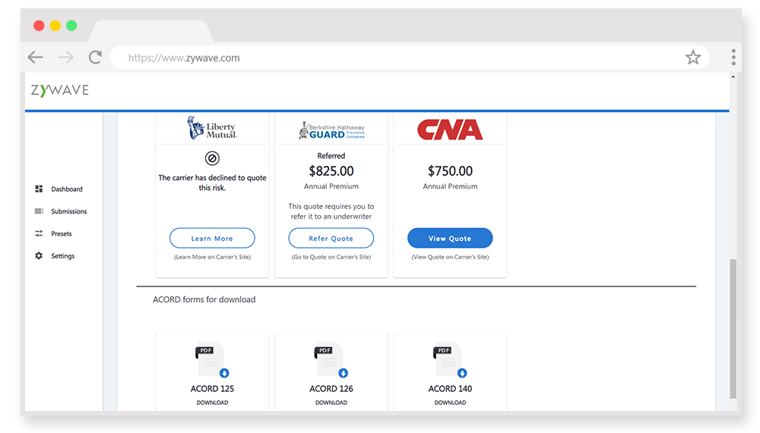Click the Submissions list icon
760x433 pixels.
39,211
